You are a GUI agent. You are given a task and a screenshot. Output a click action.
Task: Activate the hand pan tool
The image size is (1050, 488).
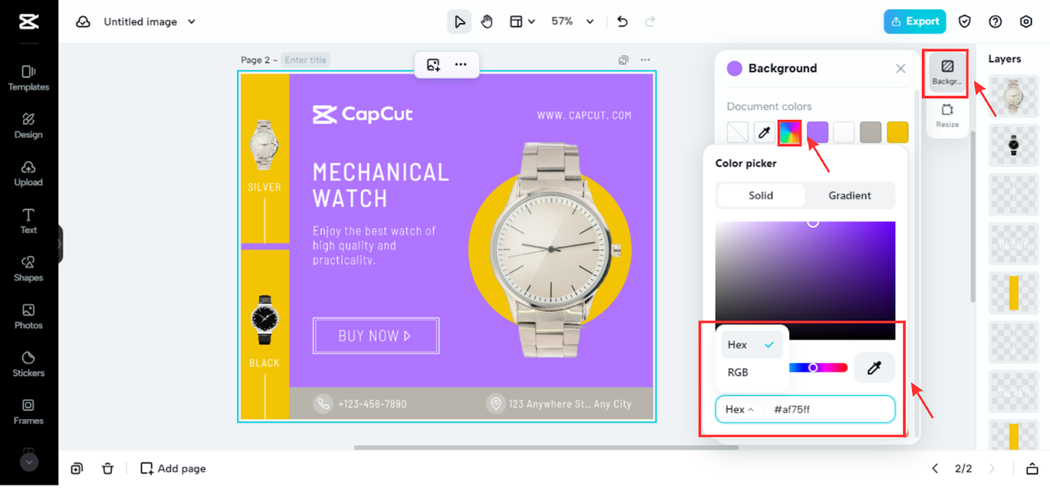(487, 21)
